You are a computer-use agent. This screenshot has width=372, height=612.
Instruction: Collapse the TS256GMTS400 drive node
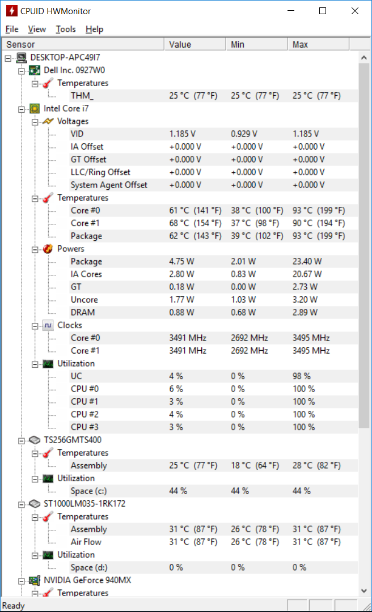click(22, 440)
